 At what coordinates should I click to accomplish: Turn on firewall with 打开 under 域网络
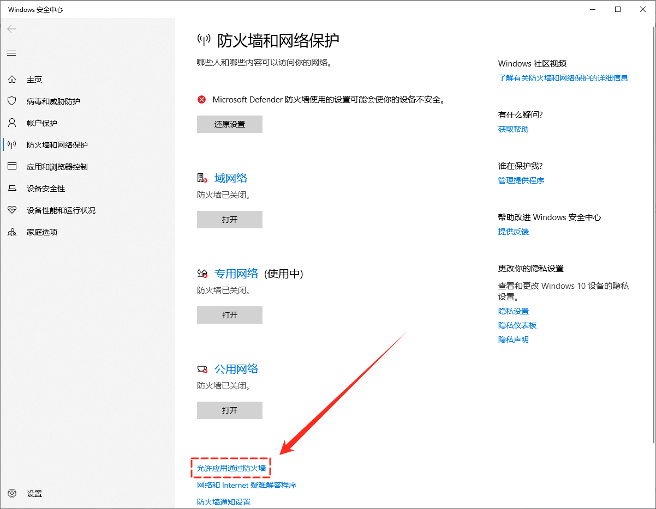230,220
